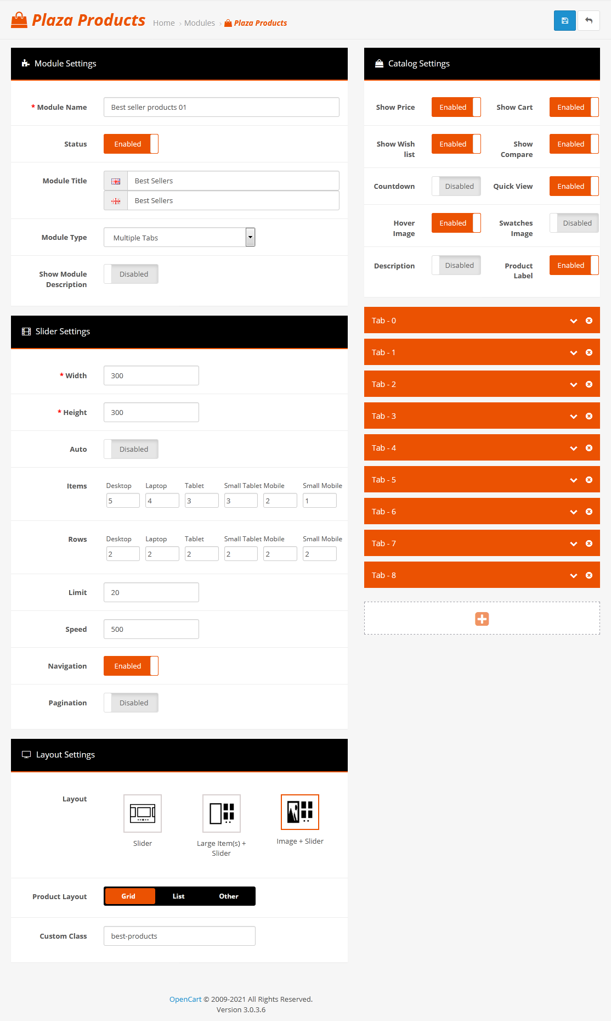Toggle the Show Price switch
The height and width of the screenshot is (1021, 611).
456,107
